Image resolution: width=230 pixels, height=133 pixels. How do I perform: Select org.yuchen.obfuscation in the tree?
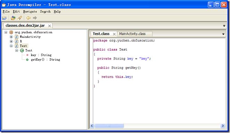click(x=33, y=32)
